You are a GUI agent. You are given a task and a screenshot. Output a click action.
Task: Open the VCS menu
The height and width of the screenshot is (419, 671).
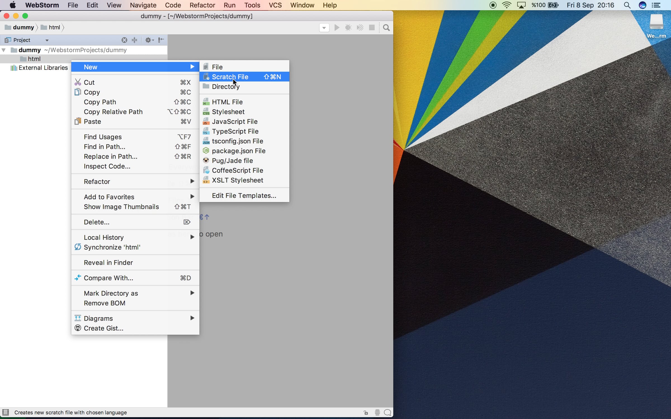(x=275, y=5)
